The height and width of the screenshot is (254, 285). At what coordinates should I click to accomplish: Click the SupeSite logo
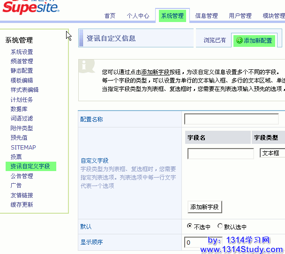[x=31, y=8]
